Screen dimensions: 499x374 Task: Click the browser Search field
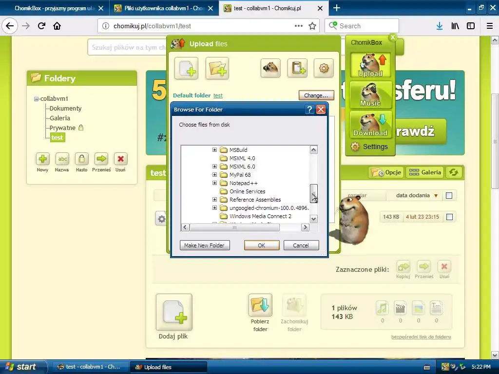[x=362, y=26]
